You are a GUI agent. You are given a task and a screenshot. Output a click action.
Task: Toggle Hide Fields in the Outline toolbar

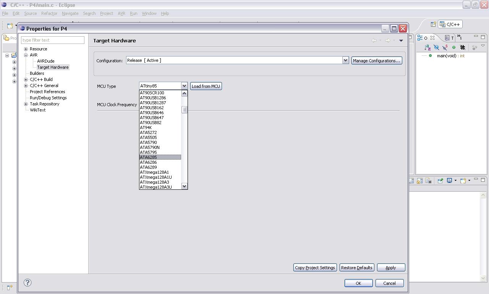click(437, 47)
